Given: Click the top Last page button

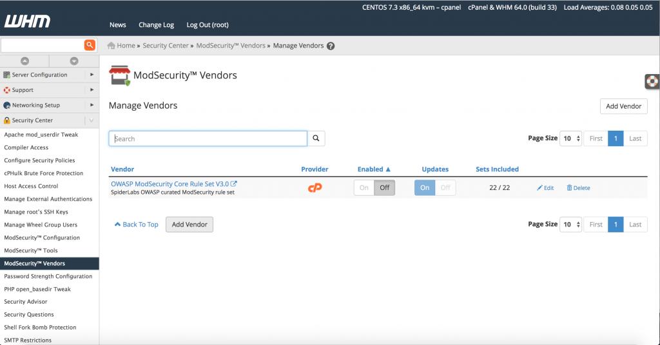Looking at the screenshot, I should [635, 138].
